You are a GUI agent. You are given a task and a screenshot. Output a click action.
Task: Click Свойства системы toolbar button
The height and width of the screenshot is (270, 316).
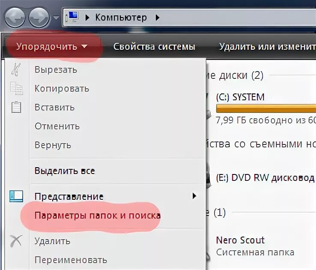pos(154,47)
